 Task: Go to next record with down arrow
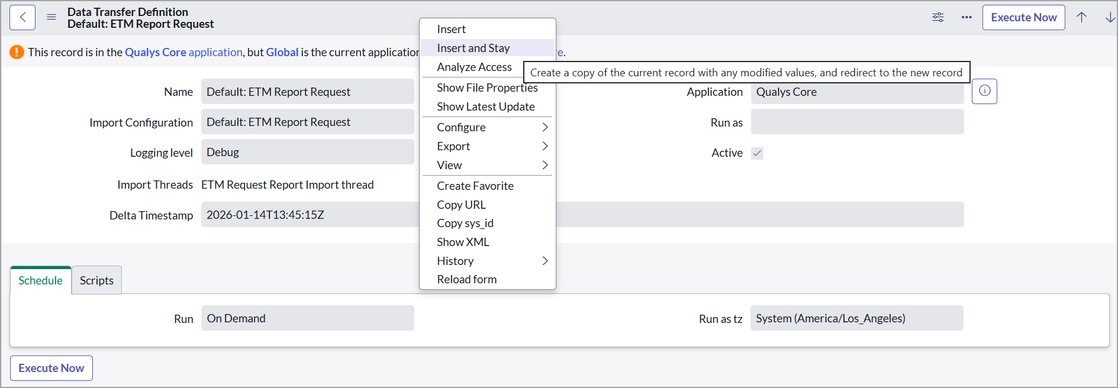point(1110,17)
